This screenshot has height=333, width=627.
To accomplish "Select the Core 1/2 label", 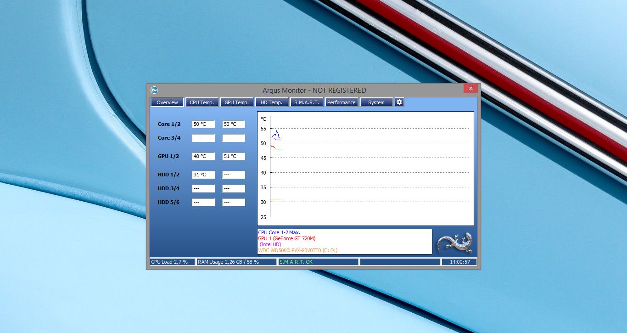I will coord(169,124).
